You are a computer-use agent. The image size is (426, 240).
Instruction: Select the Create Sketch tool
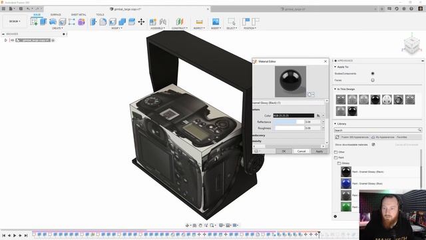pos(34,21)
